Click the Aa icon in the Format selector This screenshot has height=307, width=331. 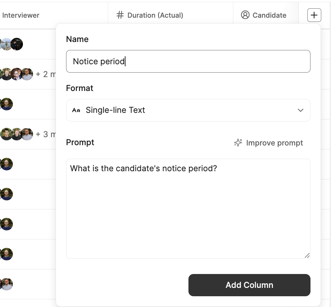click(x=76, y=110)
